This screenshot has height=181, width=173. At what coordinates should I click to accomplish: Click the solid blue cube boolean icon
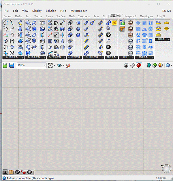tap(78, 35)
